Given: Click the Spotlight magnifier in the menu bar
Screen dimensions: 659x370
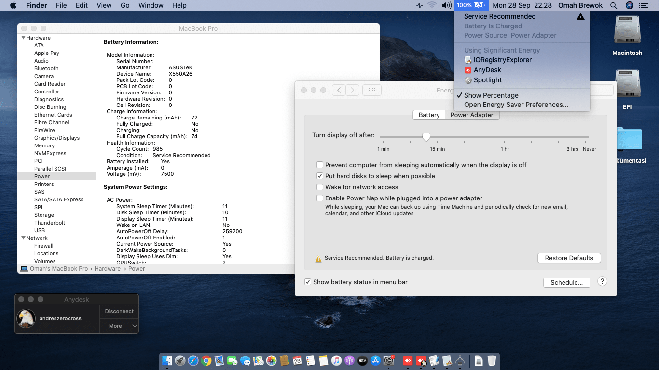Looking at the screenshot, I should pos(614,5).
